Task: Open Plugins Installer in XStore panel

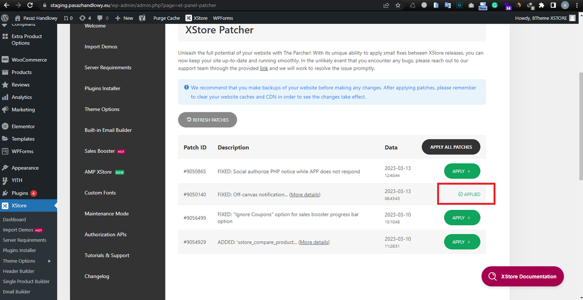Action: (x=102, y=88)
